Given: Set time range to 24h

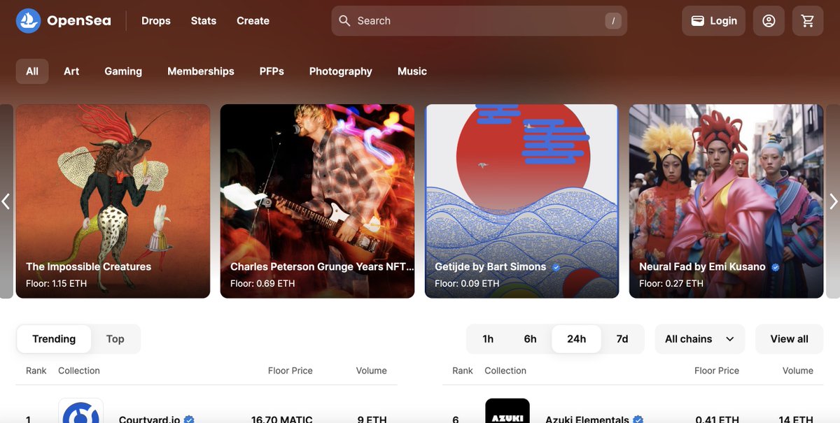Looking at the screenshot, I should pyautogui.click(x=576, y=339).
